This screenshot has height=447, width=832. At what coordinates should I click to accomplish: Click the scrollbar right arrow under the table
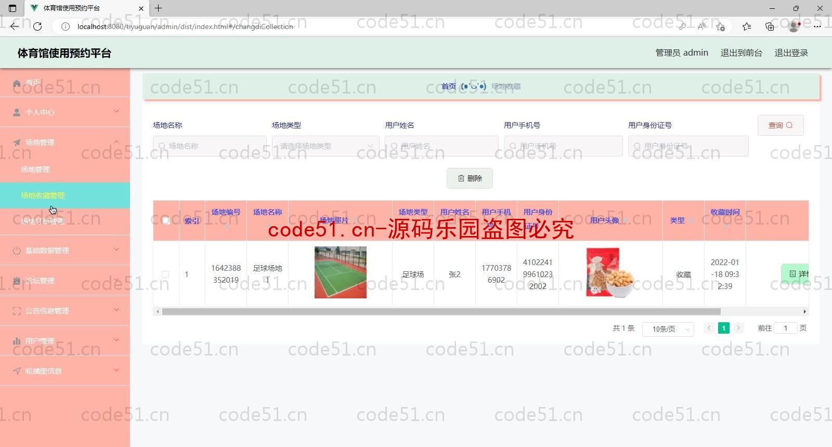(x=804, y=312)
